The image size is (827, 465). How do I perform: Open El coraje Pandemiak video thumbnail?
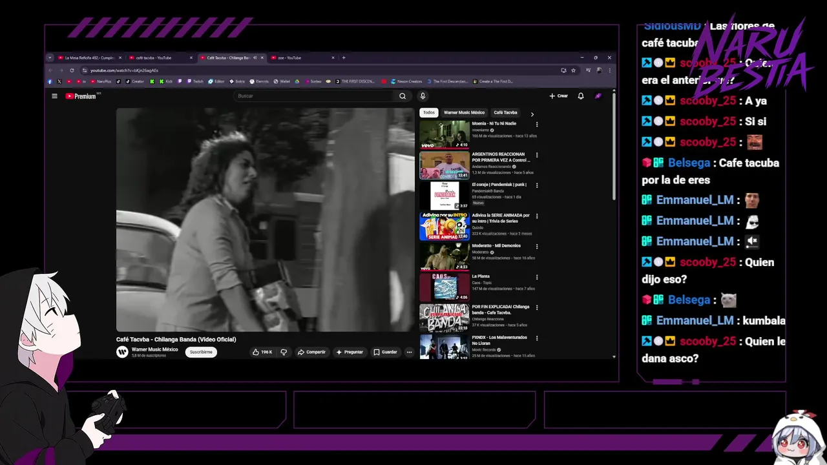(x=445, y=196)
